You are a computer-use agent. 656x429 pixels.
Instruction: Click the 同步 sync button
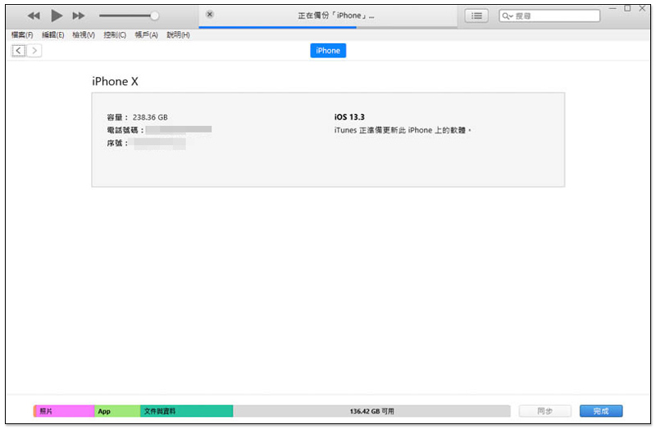(544, 411)
